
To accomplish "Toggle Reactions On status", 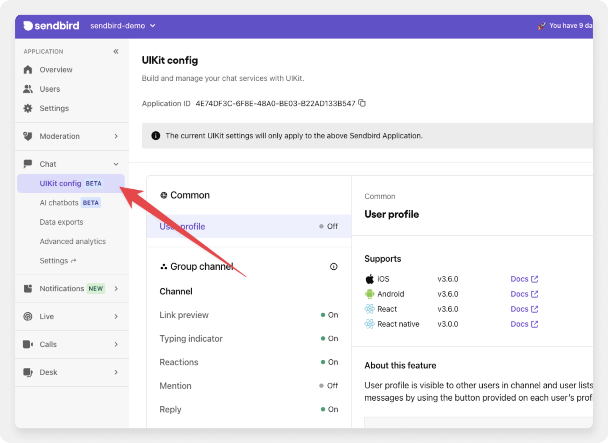I will point(329,362).
